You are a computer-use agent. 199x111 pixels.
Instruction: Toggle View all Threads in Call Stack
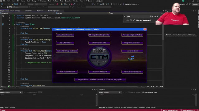point(134,92)
